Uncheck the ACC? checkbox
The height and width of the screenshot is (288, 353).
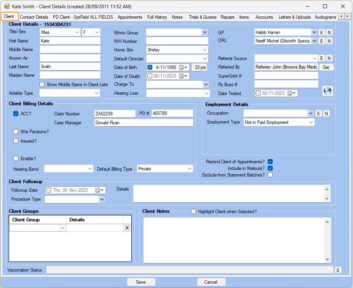[16, 113]
